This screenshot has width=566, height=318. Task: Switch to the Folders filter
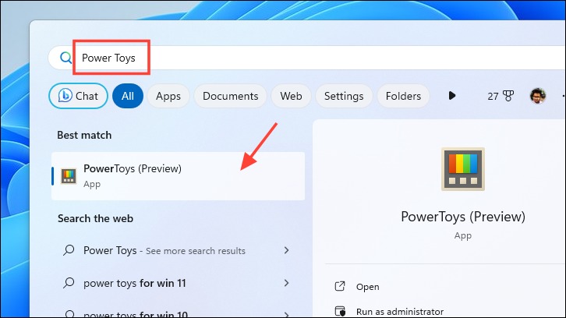pyautogui.click(x=403, y=96)
